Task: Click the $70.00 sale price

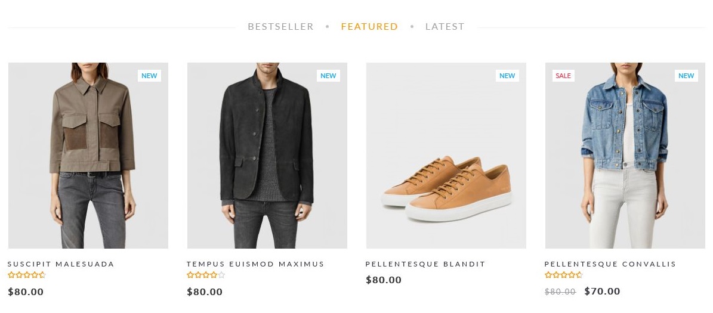Action: [x=602, y=292]
